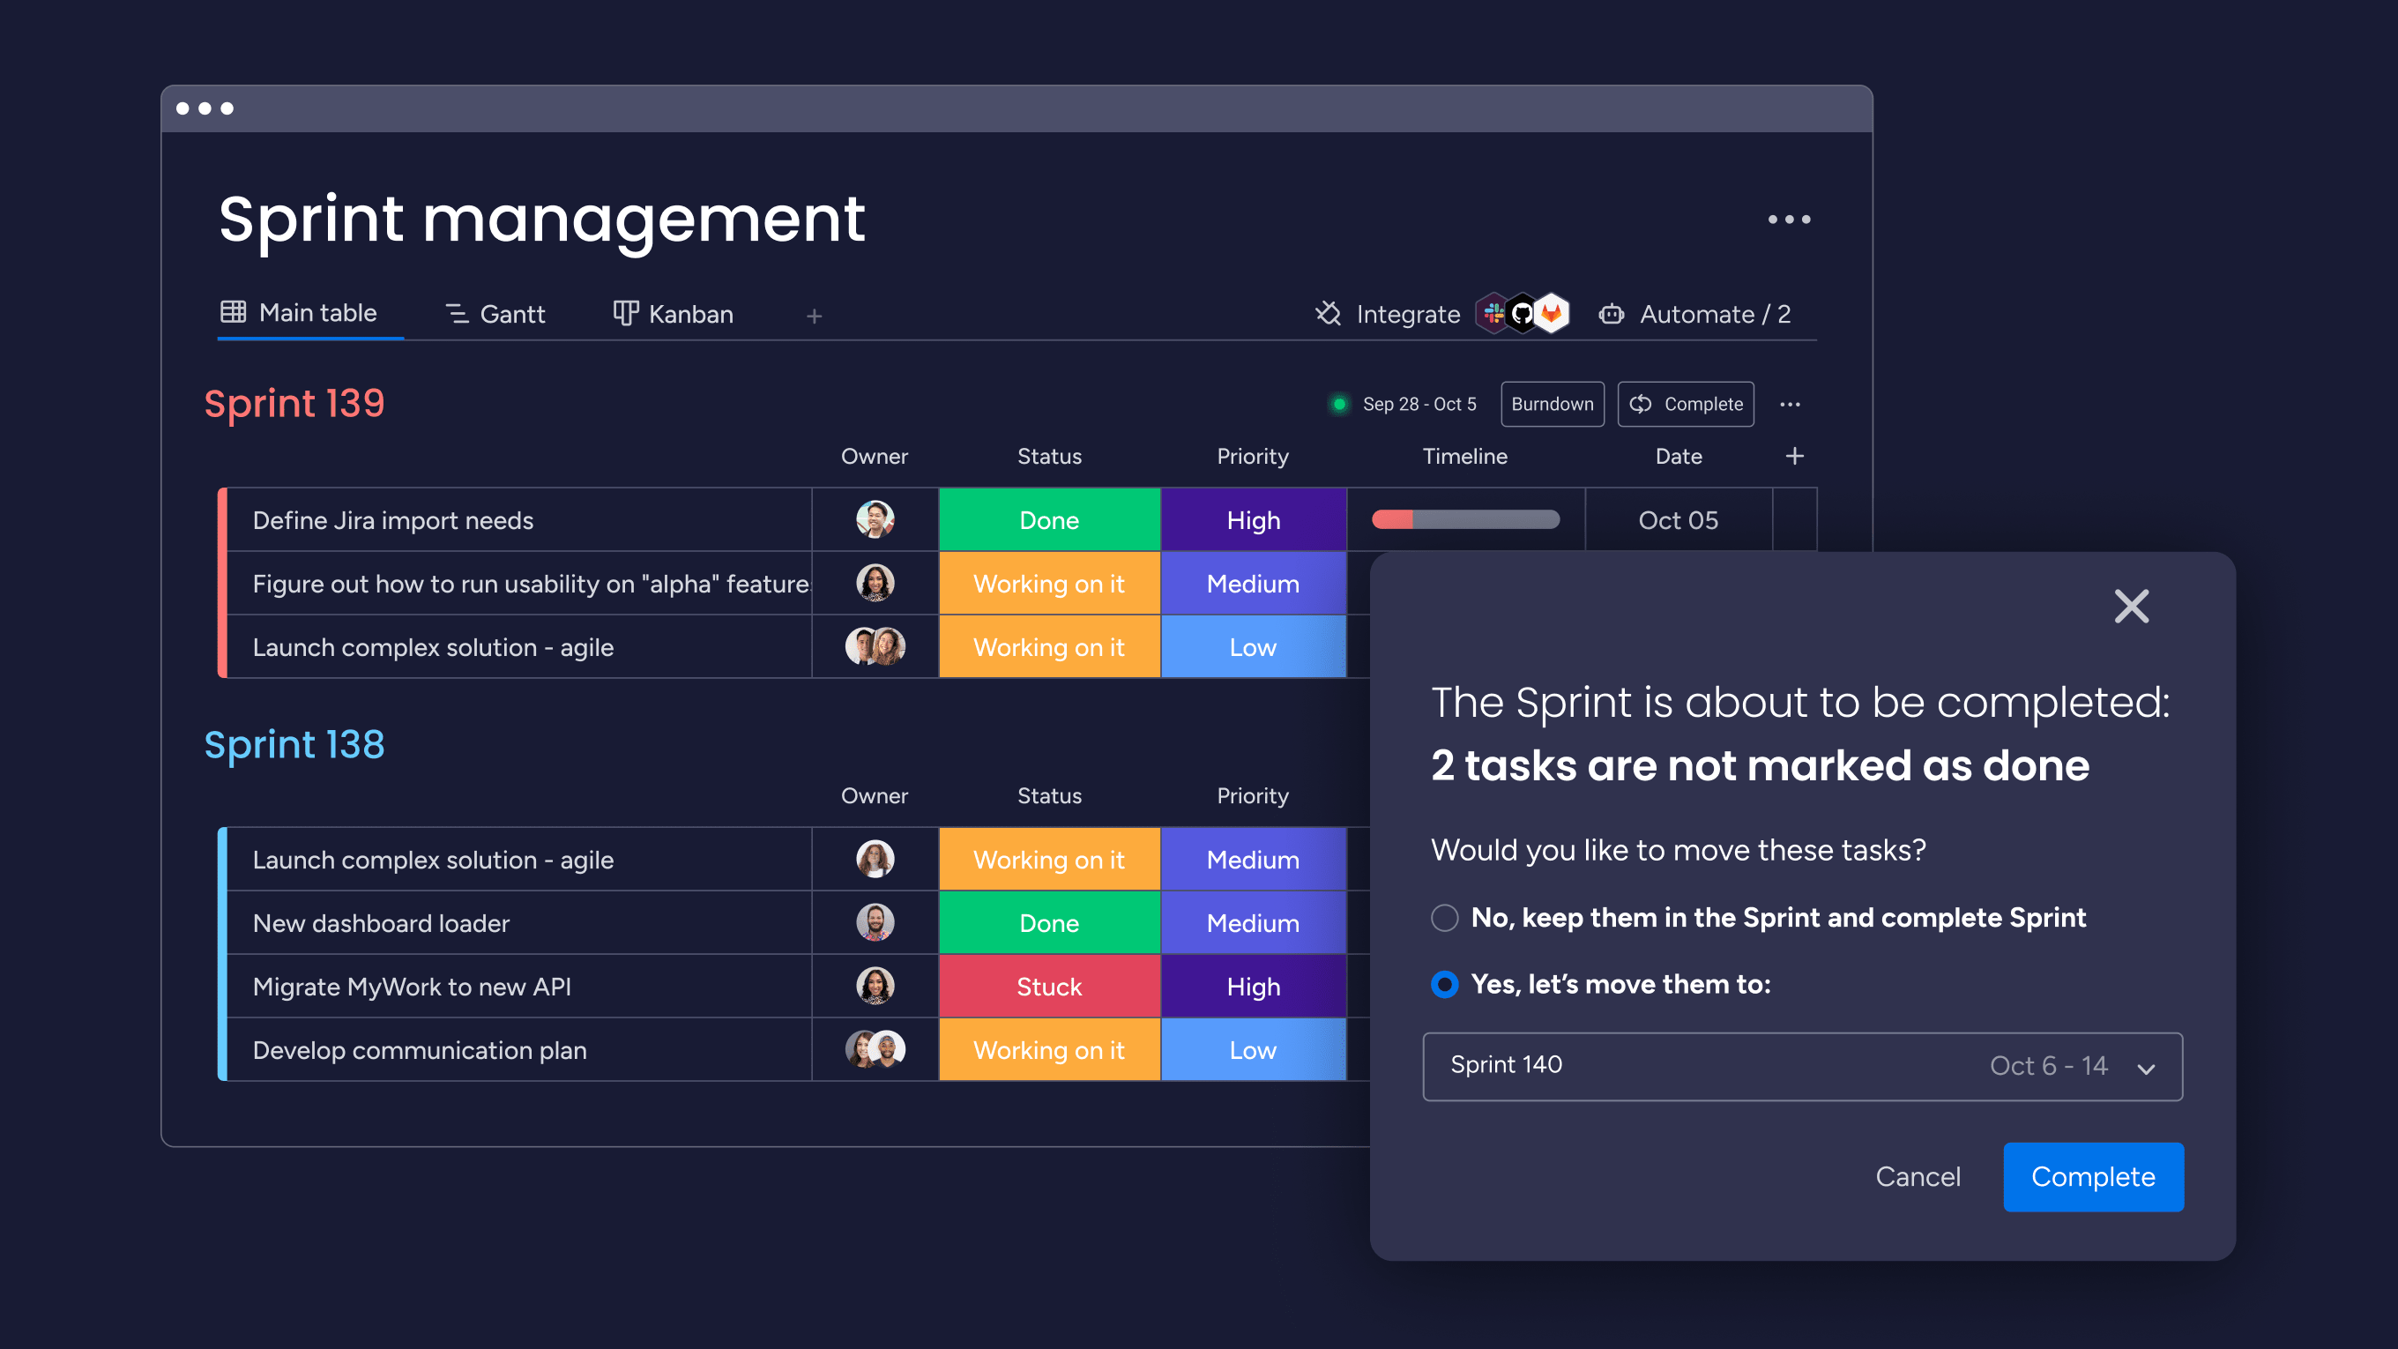Select radio button to keep tasks in Sprint
2398x1349 pixels.
[x=1442, y=918]
